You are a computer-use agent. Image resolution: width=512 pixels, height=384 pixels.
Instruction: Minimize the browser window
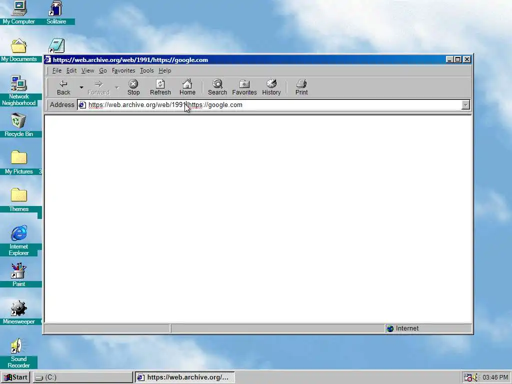point(449,59)
